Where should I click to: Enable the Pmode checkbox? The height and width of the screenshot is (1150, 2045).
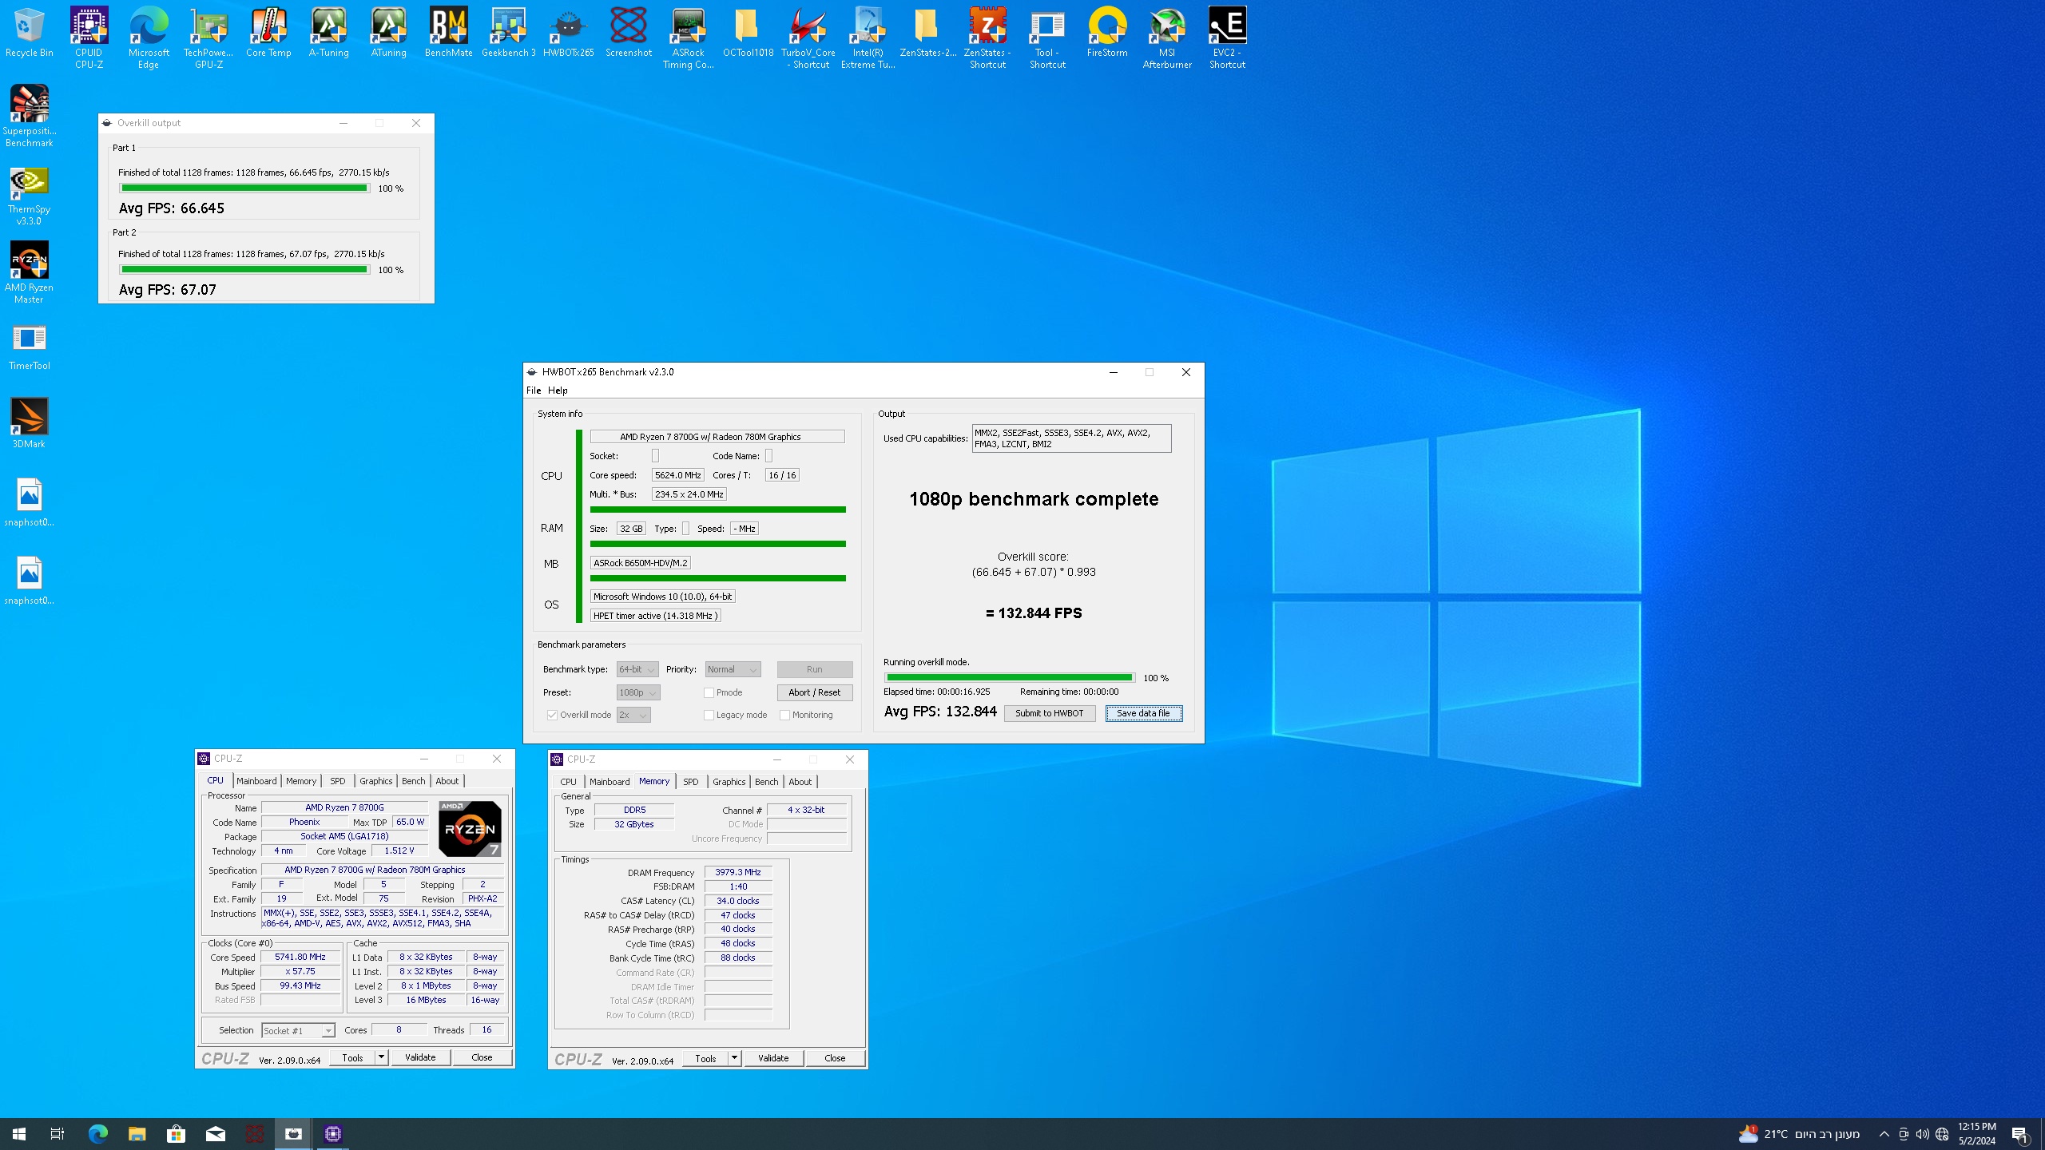[709, 692]
